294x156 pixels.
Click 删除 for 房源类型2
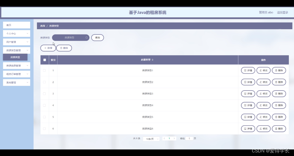tap(279, 82)
